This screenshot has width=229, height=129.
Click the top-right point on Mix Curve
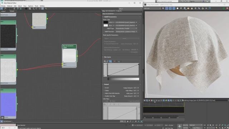pyautogui.click(x=138, y=64)
